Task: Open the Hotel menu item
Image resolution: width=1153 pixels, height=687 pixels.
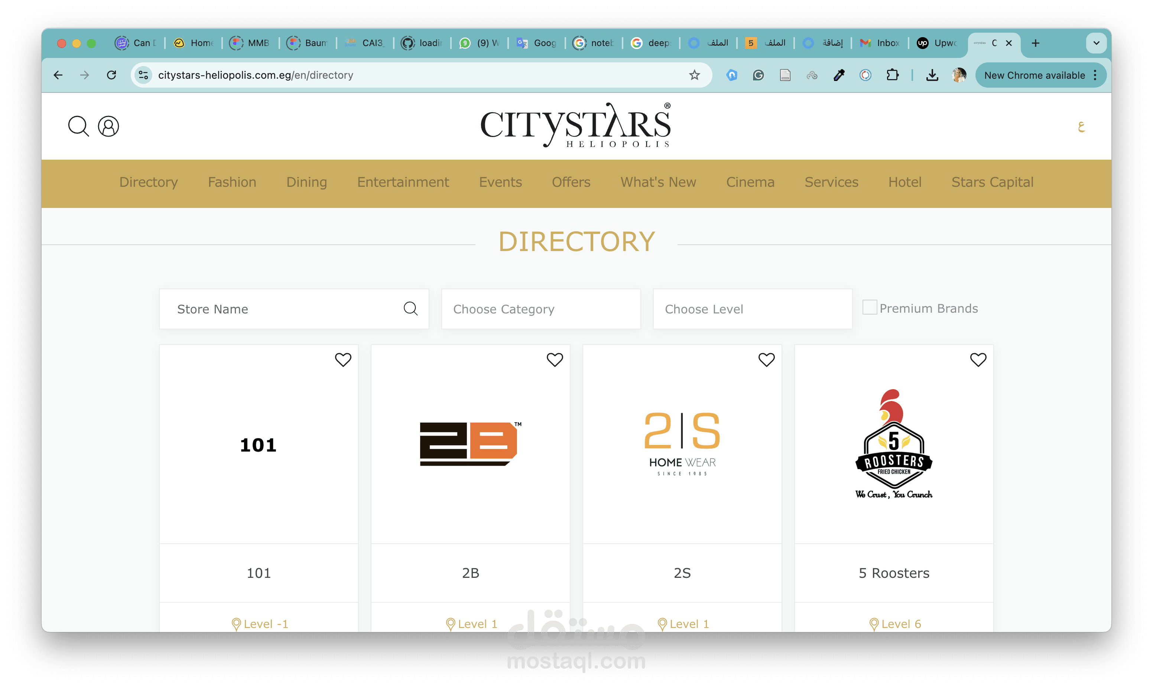Action: pos(905,182)
